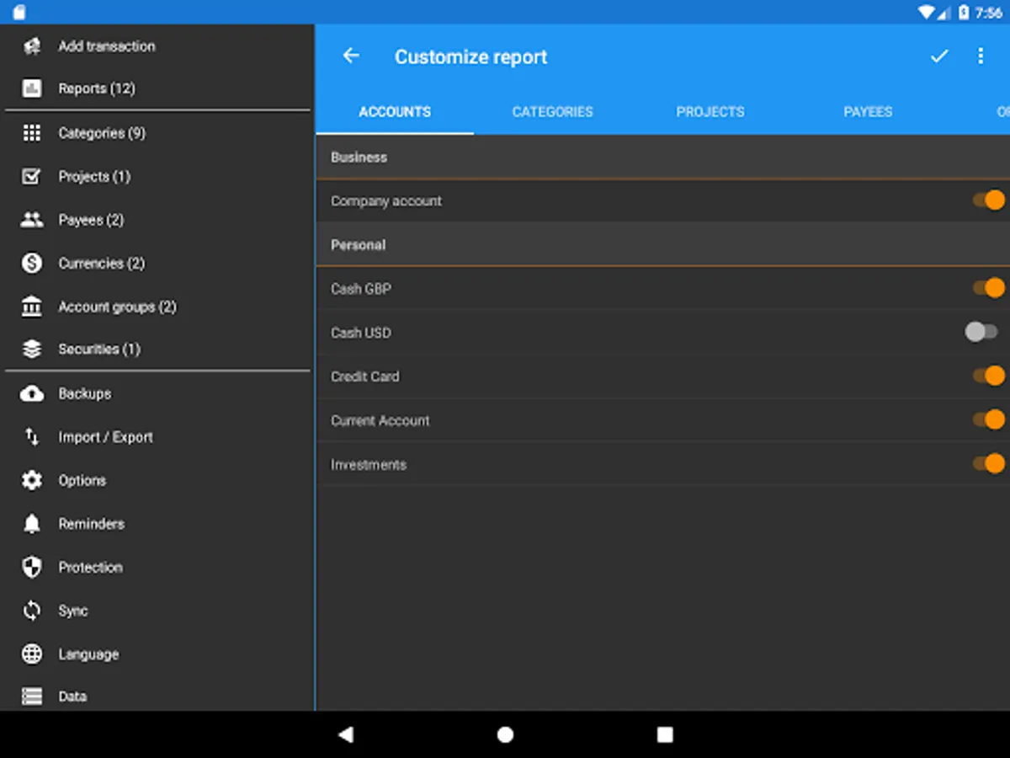Go back with the header arrow
This screenshot has width=1010, height=758.
(x=351, y=56)
